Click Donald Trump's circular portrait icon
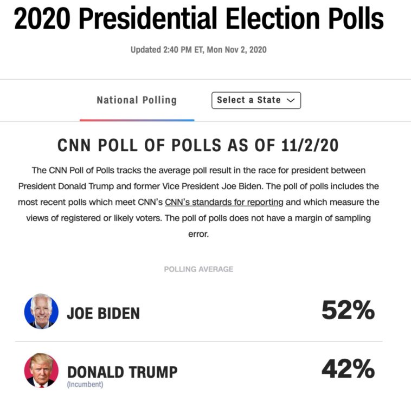Image resolution: width=411 pixels, height=401 pixels. tap(41, 370)
